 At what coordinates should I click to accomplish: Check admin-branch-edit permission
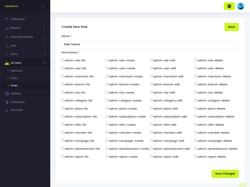pyautogui.click(x=151, y=84)
